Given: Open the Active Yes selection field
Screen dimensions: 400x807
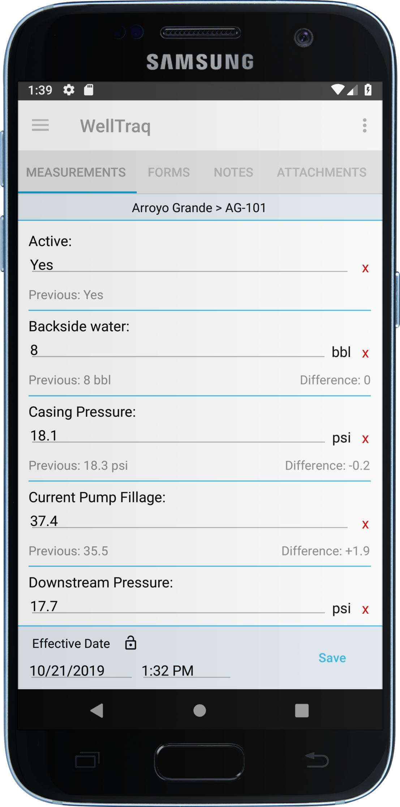Looking at the screenshot, I should pos(188,265).
